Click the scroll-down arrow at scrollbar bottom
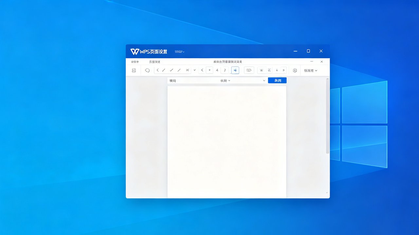 pyautogui.click(x=327, y=193)
